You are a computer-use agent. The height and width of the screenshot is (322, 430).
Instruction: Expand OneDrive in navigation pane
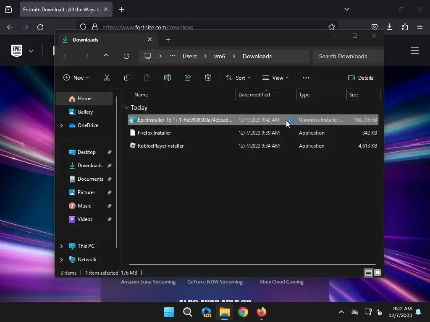pyautogui.click(x=61, y=125)
